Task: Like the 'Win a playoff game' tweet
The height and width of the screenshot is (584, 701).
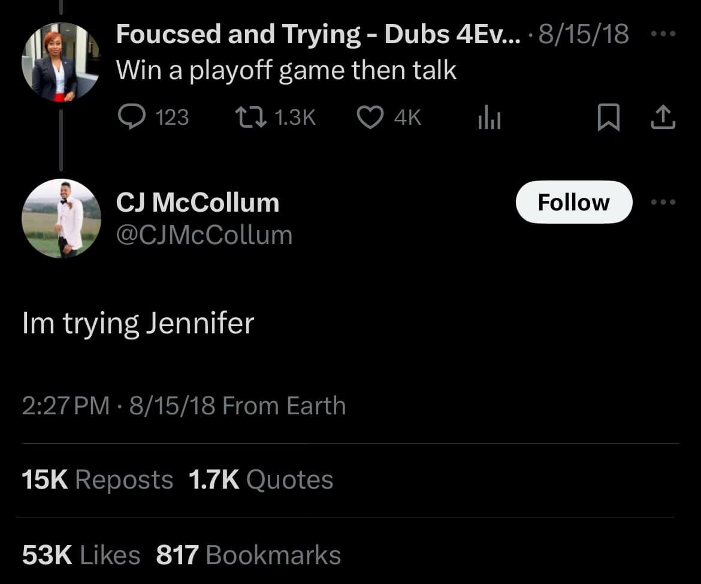Action: (370, 118)
